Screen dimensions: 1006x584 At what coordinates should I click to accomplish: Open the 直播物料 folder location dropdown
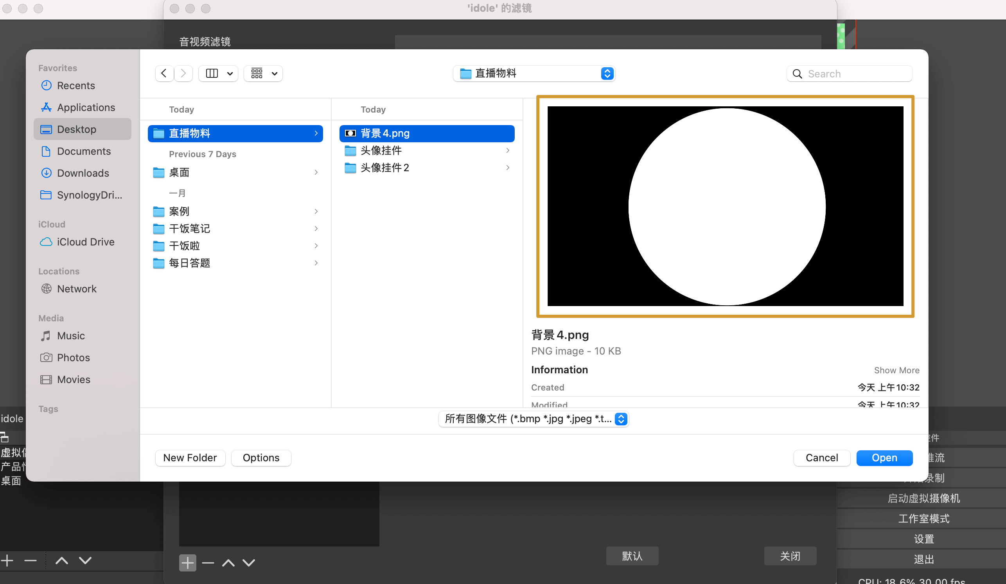click(x=534, y=73)
